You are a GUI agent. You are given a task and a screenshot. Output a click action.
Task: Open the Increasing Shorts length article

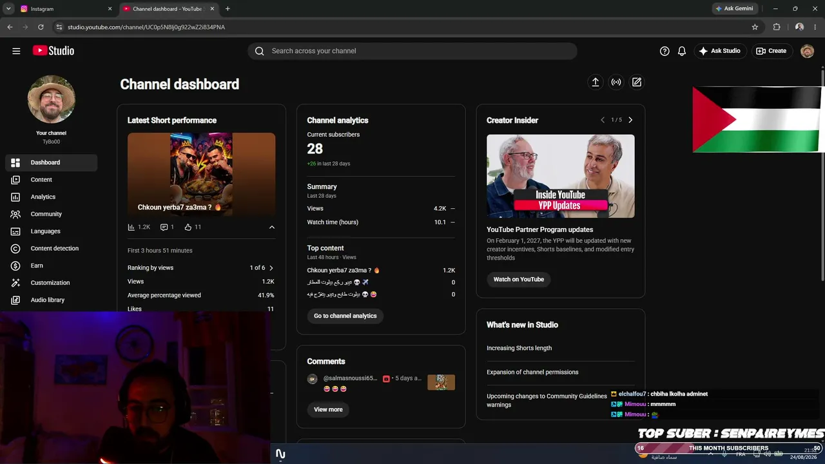tap(519, 348)
